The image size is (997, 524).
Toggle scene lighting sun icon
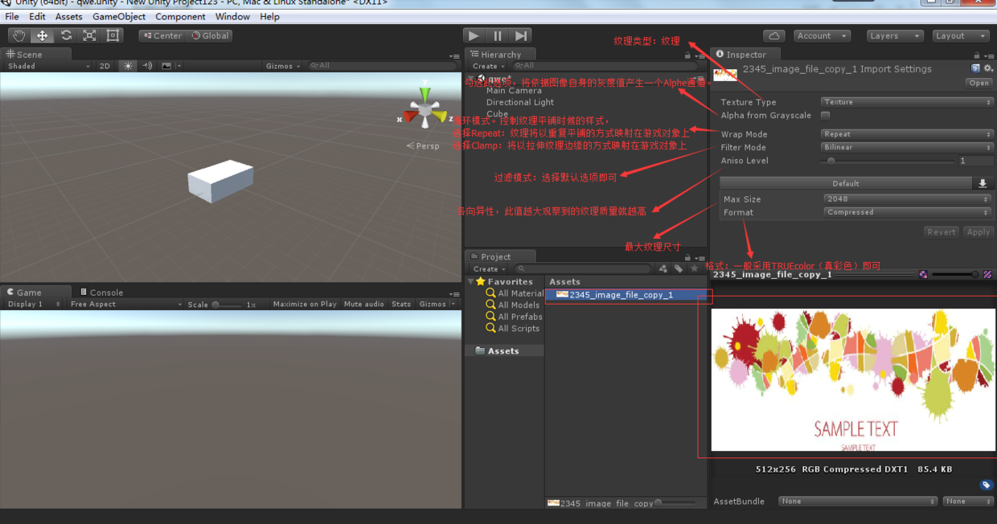coord(128,66)
